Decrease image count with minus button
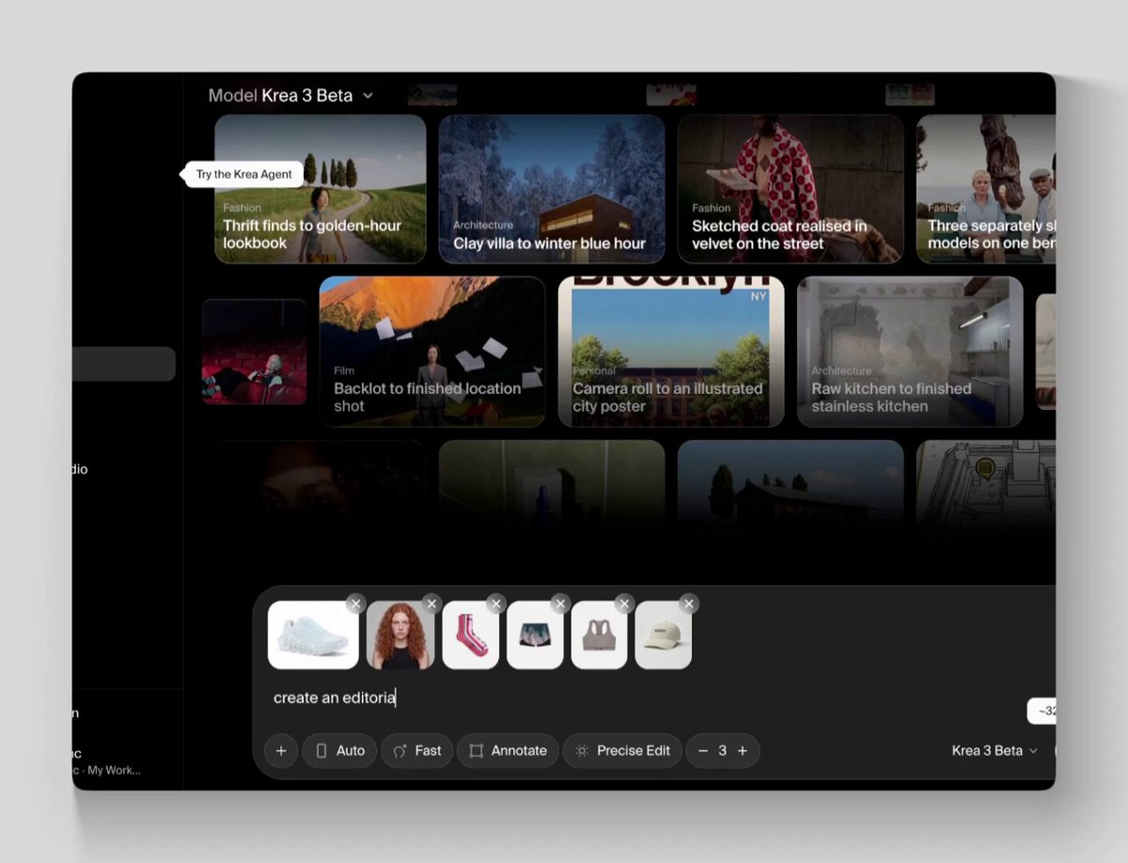 pos(702,750)
